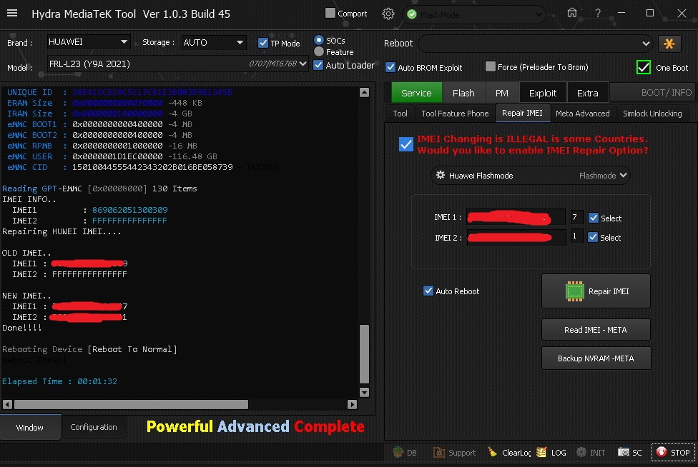
Task: Toggle the Auto BROM Exploit checkbox
Action: pyautogui.click(x=390, y=67)
